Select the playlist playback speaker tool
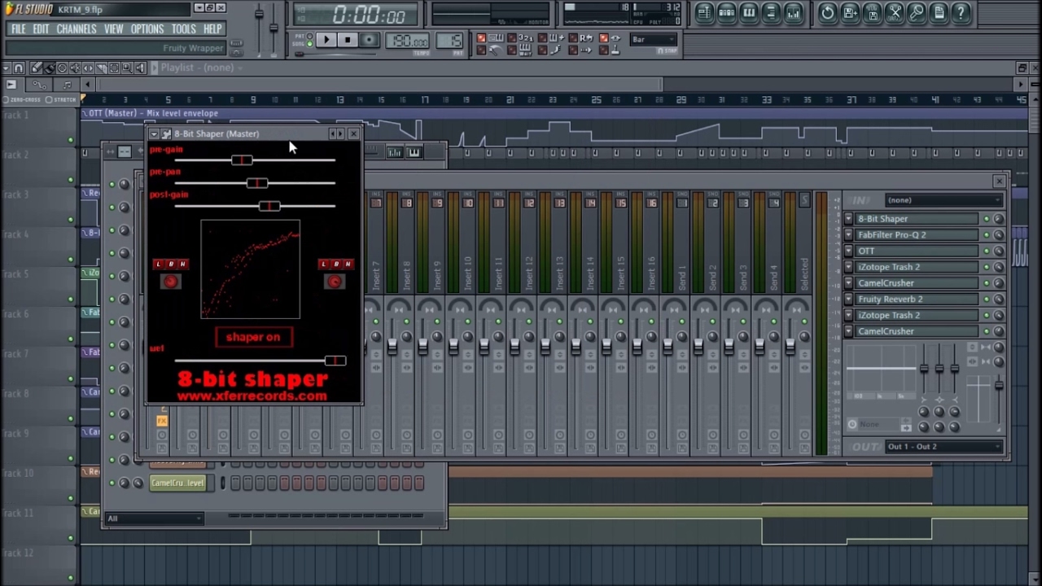 click(140, 68)
